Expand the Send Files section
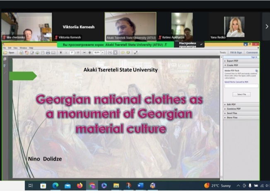 [x=241, y=113]
